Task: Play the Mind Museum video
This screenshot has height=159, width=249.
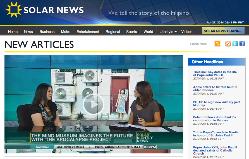Action: (94, 104)
